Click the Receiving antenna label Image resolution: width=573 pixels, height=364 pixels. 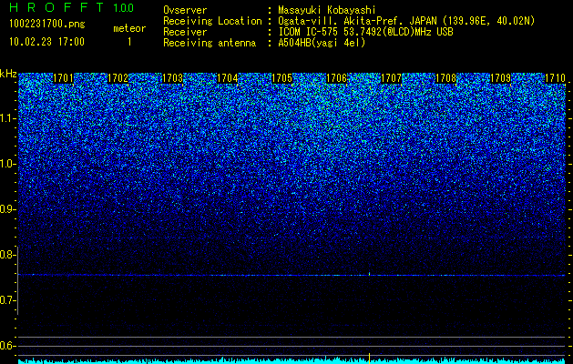(x=210, y=43)
